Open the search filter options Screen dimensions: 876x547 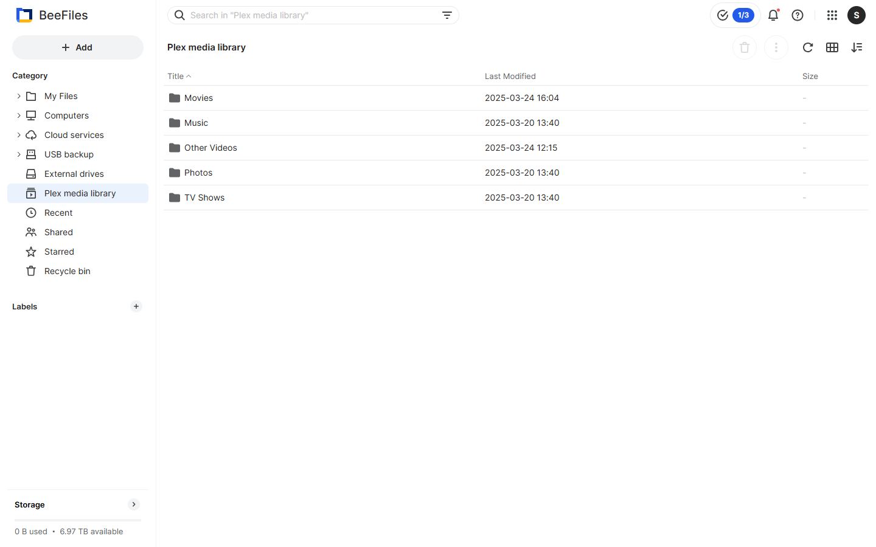pos(447,15)
